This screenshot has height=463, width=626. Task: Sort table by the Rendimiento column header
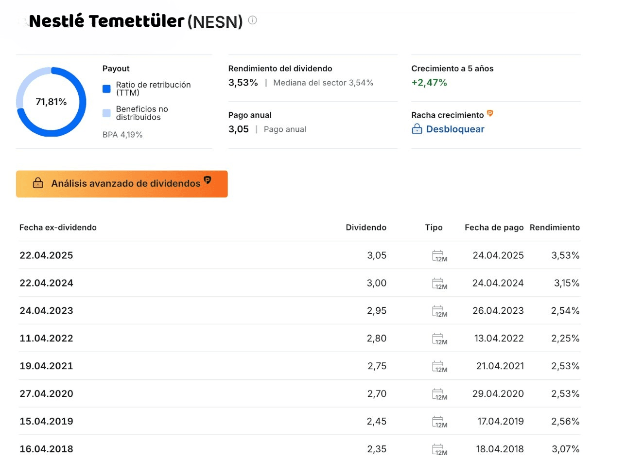(555, 227)
